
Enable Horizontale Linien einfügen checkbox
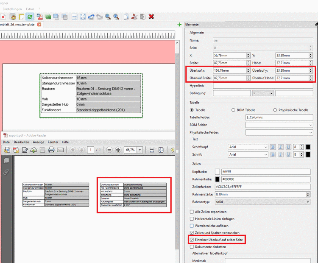[x=192, y=219]
